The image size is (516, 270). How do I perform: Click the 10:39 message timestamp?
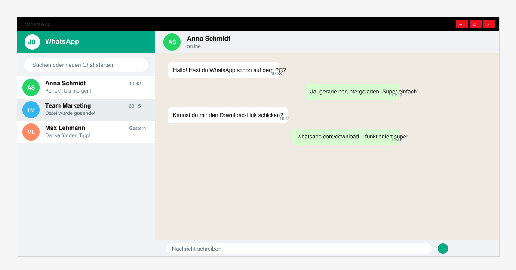[396, 95]
